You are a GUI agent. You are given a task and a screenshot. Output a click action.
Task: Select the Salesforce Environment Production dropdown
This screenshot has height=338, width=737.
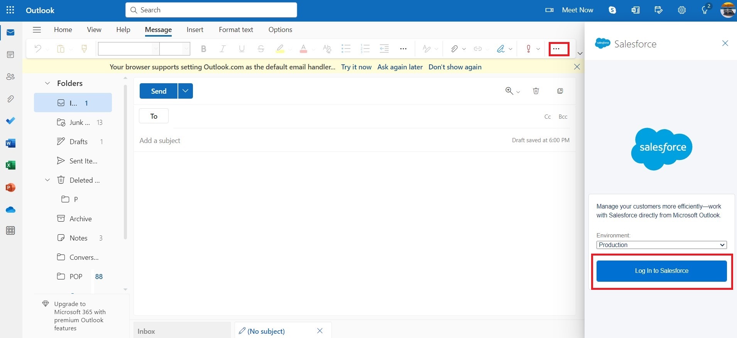click(x=661, y=245)
